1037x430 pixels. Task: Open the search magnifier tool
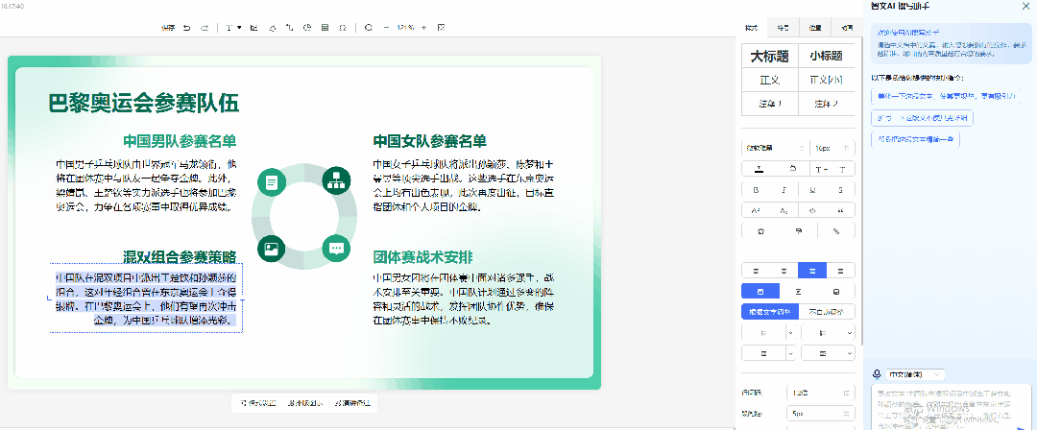point(369,28)
